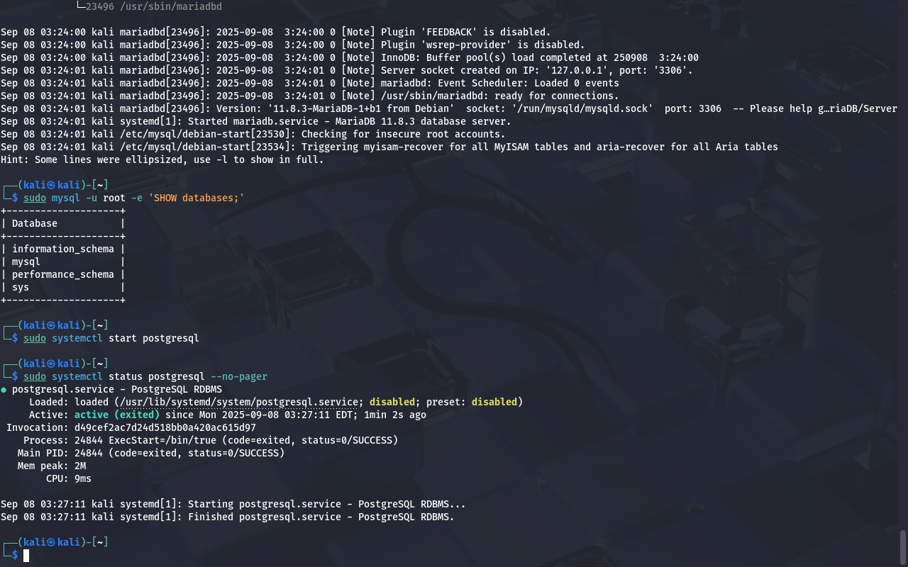Click 'CPU: 9ms' line

click(x=69, y=478)
